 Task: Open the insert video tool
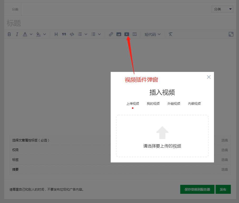point(127,34)
